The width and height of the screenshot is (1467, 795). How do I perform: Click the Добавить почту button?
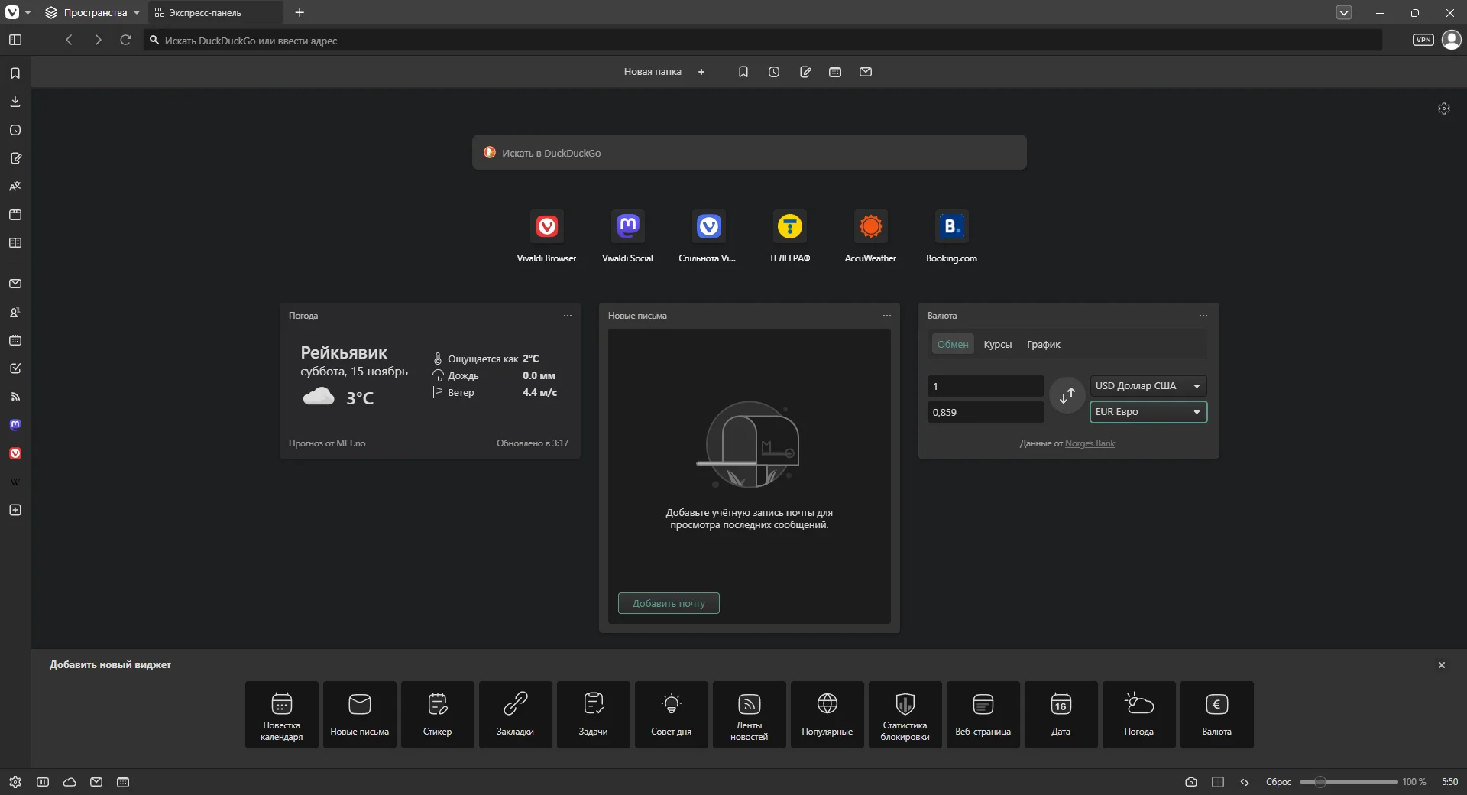point(669,603)
